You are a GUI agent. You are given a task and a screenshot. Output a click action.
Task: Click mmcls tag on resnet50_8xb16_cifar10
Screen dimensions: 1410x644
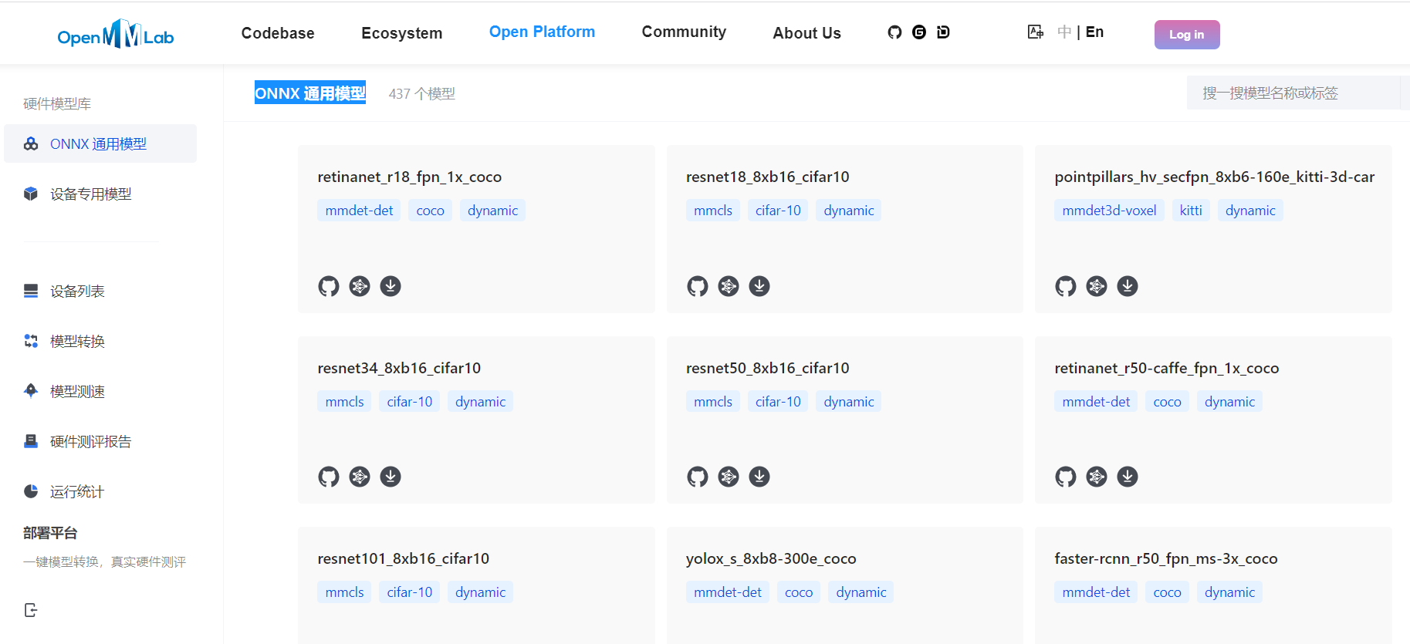click(x=713, y=401)
